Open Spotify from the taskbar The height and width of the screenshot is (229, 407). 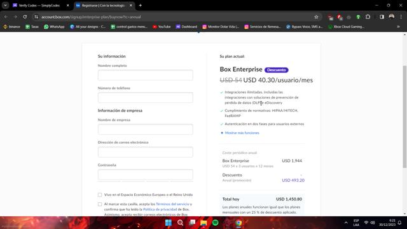pyautogui.click(x=216, y=223)
